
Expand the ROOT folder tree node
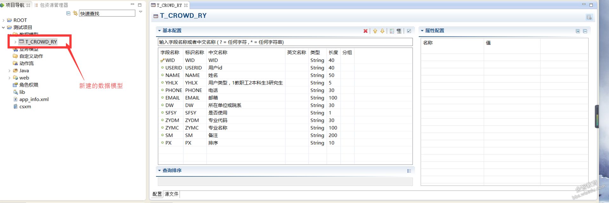click(x=3, y=20)
